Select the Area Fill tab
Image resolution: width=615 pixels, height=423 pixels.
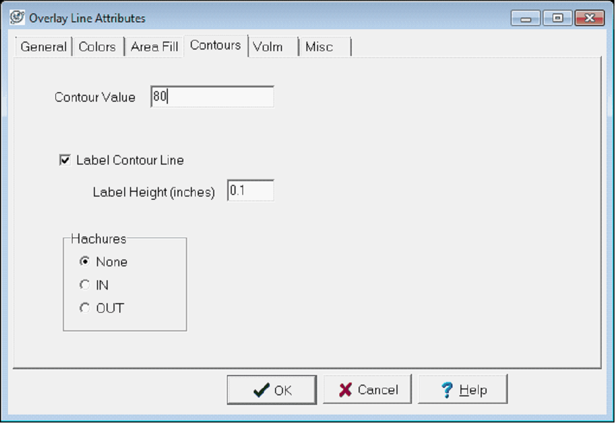point(154,47)
